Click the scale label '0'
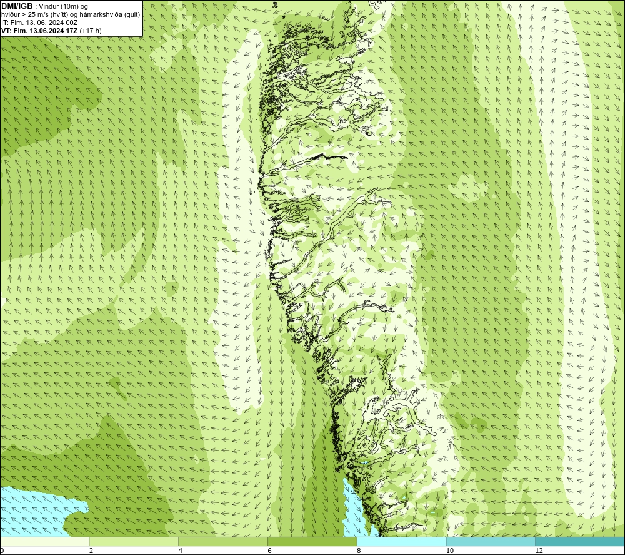 tap(2, 551)
